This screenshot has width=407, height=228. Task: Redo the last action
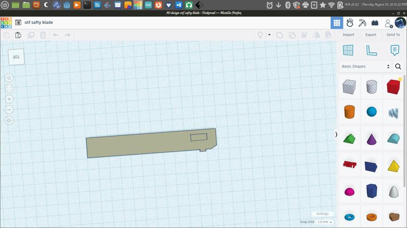68,35
